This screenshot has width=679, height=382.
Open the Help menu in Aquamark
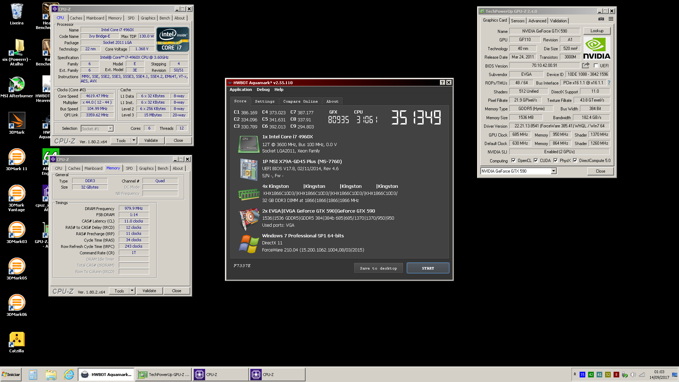[x=279, y=90]
